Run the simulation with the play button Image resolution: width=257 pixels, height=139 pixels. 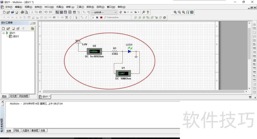tap(93, 17)
